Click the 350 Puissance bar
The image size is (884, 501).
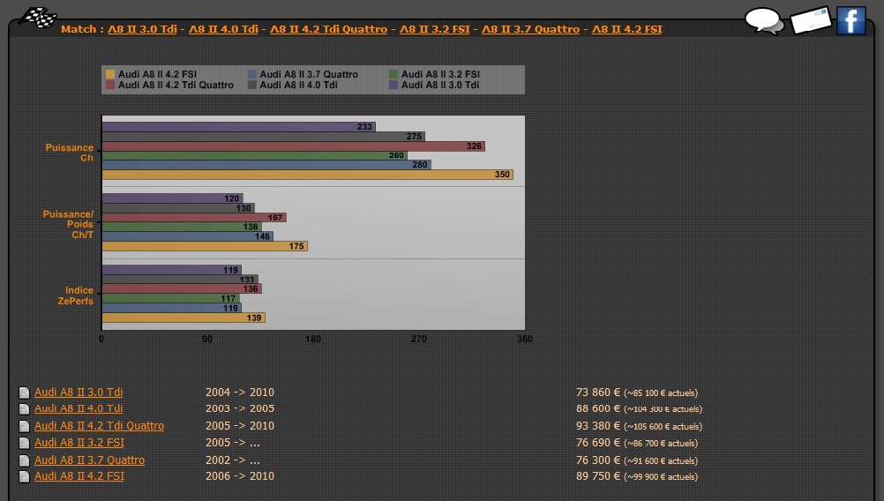(x=308, y=175)
